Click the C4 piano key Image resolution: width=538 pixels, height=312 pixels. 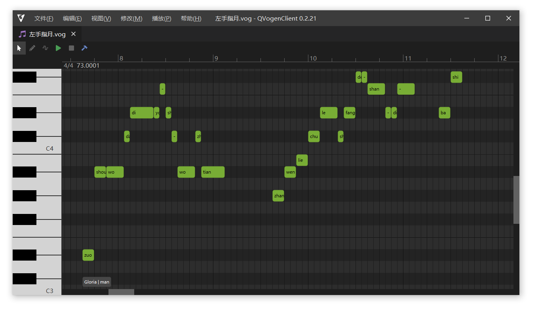click(49, 149)
